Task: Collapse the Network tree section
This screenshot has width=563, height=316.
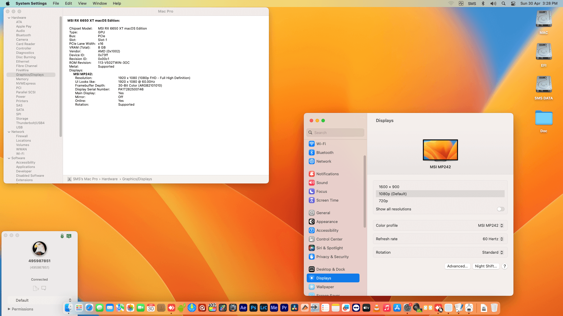Action: coord(9,132)
